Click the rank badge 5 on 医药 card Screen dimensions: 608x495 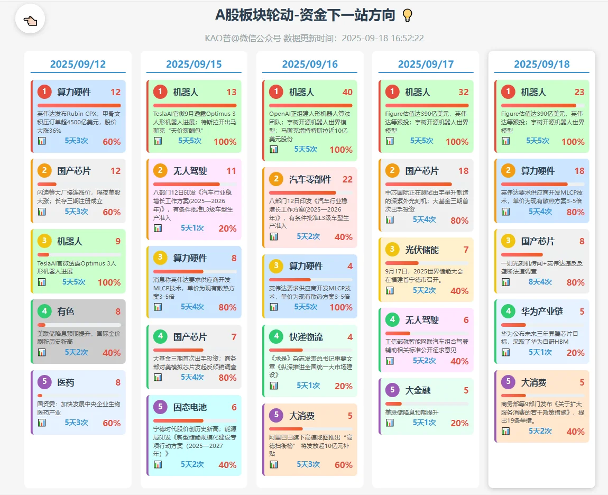44,382
